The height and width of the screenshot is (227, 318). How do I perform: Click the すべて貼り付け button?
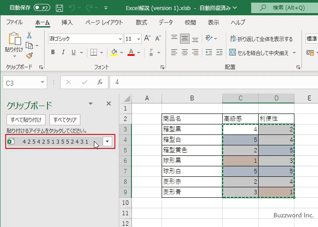[26, 120]
